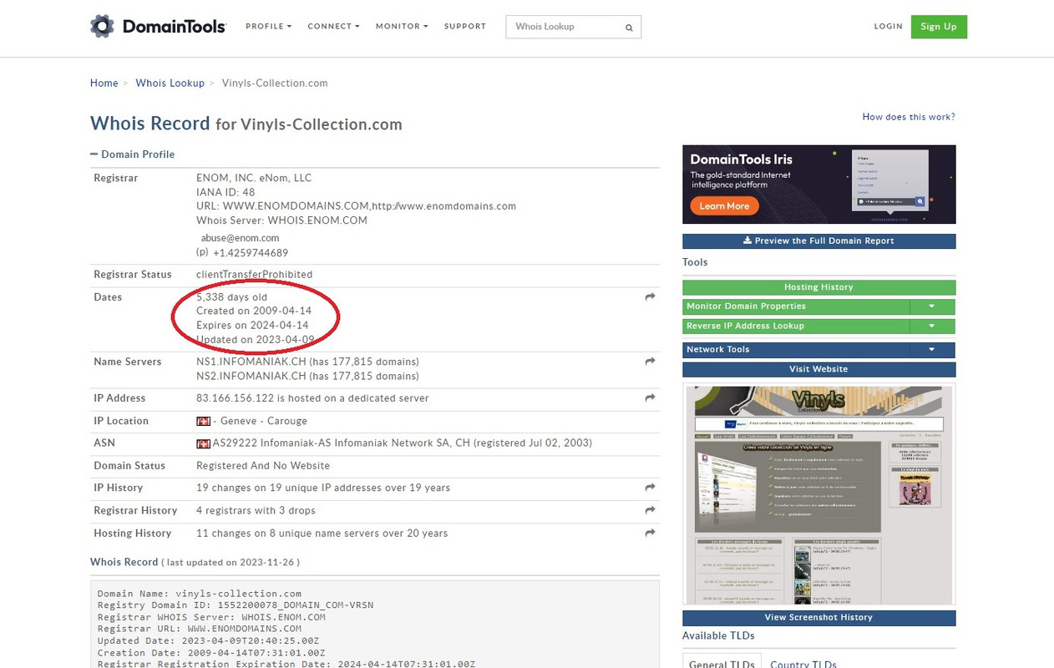This screenshot has height=668, width=1054.
Task: Click the Hosting History button
Action: (818, 287)
